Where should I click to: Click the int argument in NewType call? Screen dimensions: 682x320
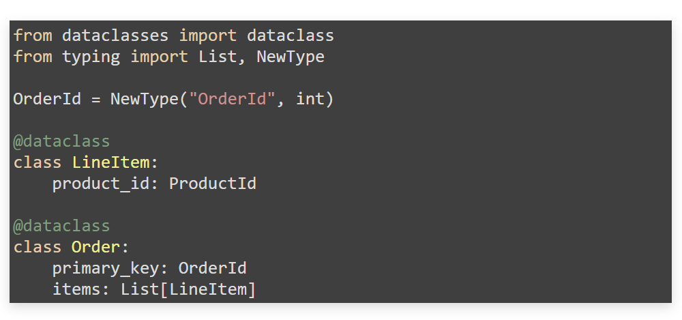(x=310, y=99)
